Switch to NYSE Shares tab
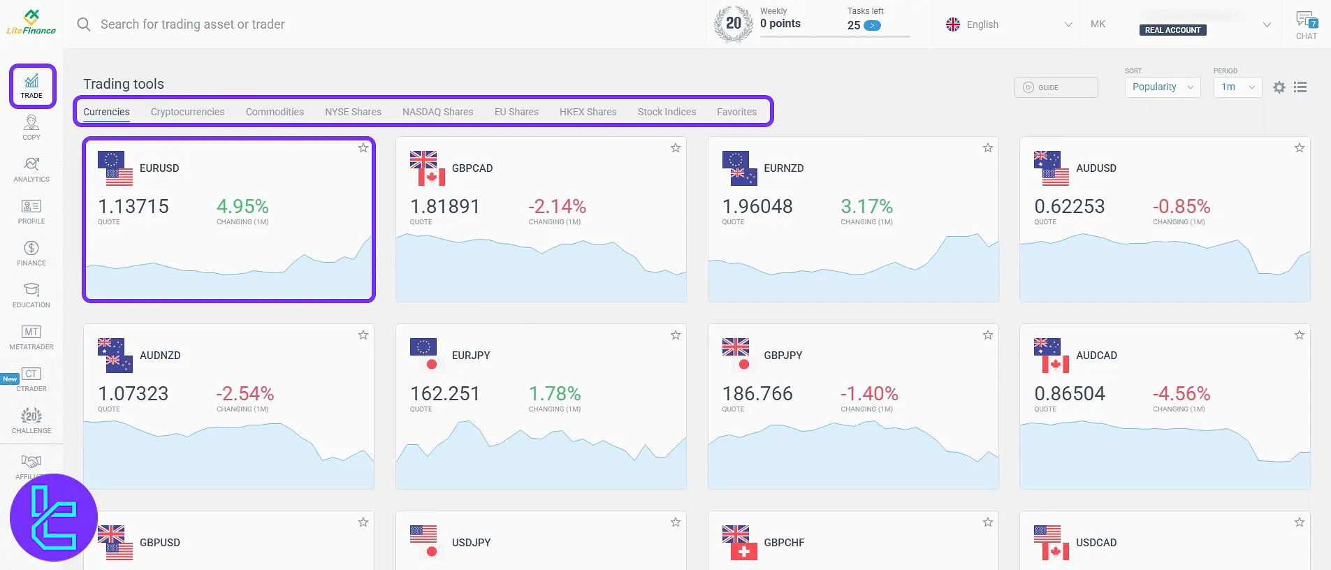The image size is (1331, 570). tap(353, 112)
